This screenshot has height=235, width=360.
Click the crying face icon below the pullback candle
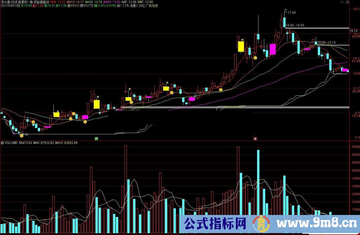(255, 58)
